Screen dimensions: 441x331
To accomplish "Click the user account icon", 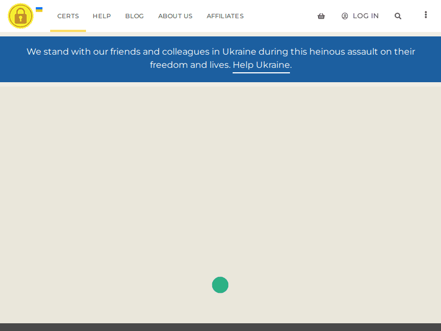I will [x=345, y=16].
